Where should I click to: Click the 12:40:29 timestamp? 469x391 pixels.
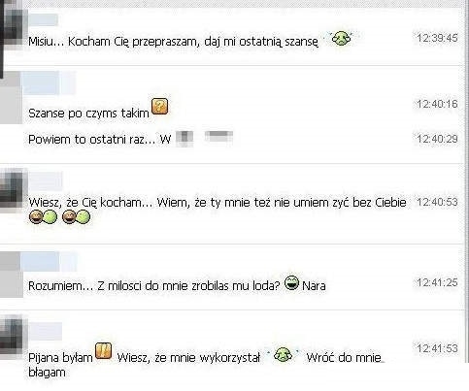click(x=437, y=139)
